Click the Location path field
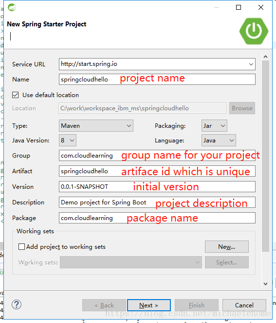 (x=143, y=108)
